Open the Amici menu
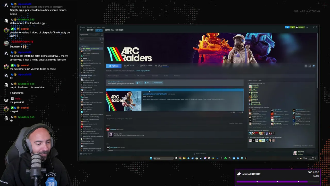This screenshot has width=330, height=186. pos(94,27)
